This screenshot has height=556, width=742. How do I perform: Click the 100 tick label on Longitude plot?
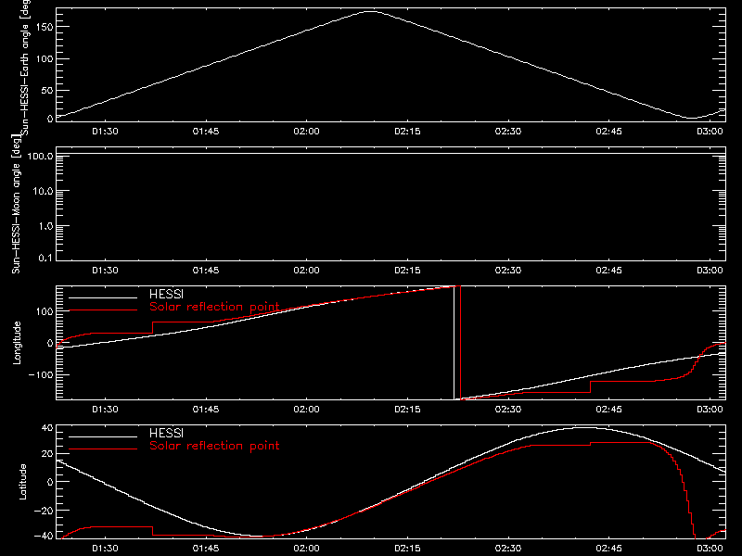pos(45,311)
